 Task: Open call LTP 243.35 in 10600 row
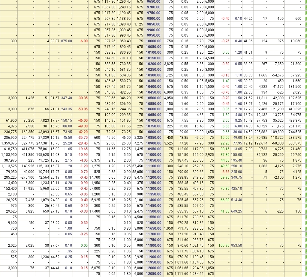[67, 109]
